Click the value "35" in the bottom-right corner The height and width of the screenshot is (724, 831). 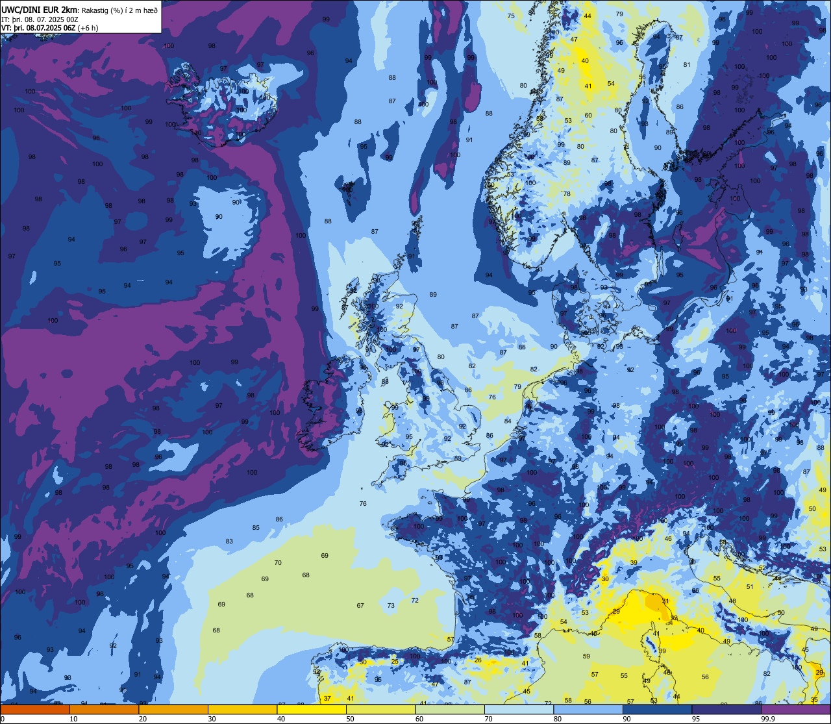click(x=814, y=700)
